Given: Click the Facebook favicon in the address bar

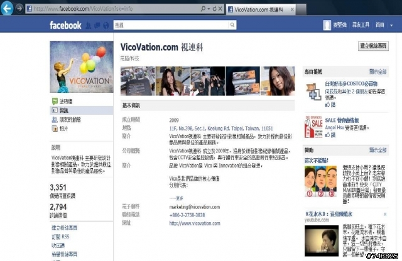Looking at the screenshot, I should tap(30, 9).
